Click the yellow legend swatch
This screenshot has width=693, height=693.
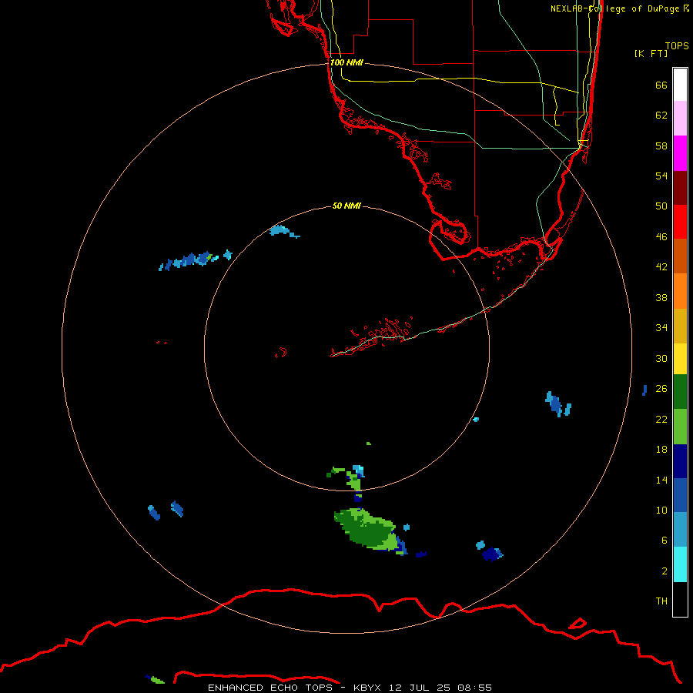[680, 359]
